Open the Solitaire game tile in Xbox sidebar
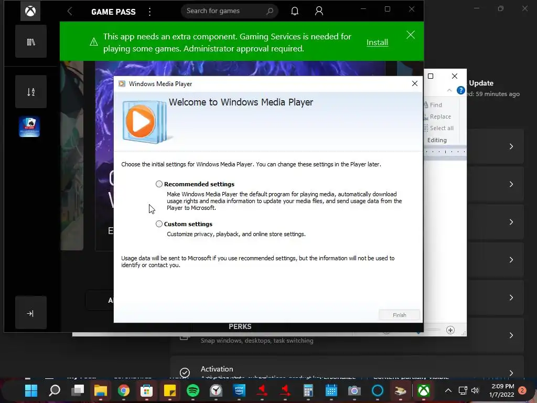 (x=29, y=127)
